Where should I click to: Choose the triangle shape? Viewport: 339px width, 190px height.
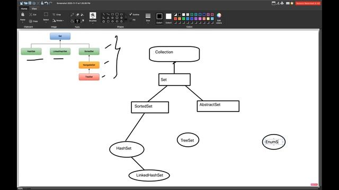(108, 18)
